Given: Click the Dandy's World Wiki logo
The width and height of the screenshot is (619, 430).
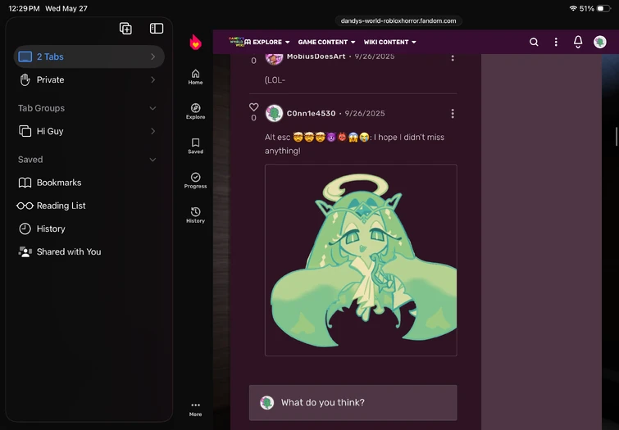Looking at the screenshot, I should (x=236, y=42).
